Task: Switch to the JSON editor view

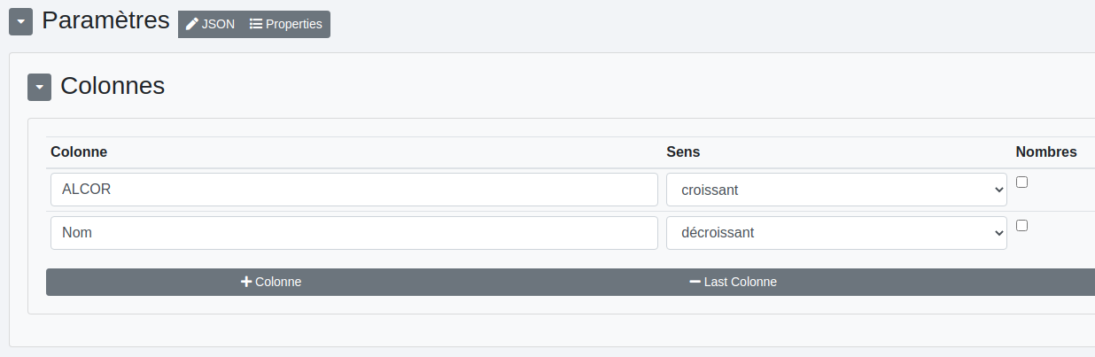Action: click(210, 25)
